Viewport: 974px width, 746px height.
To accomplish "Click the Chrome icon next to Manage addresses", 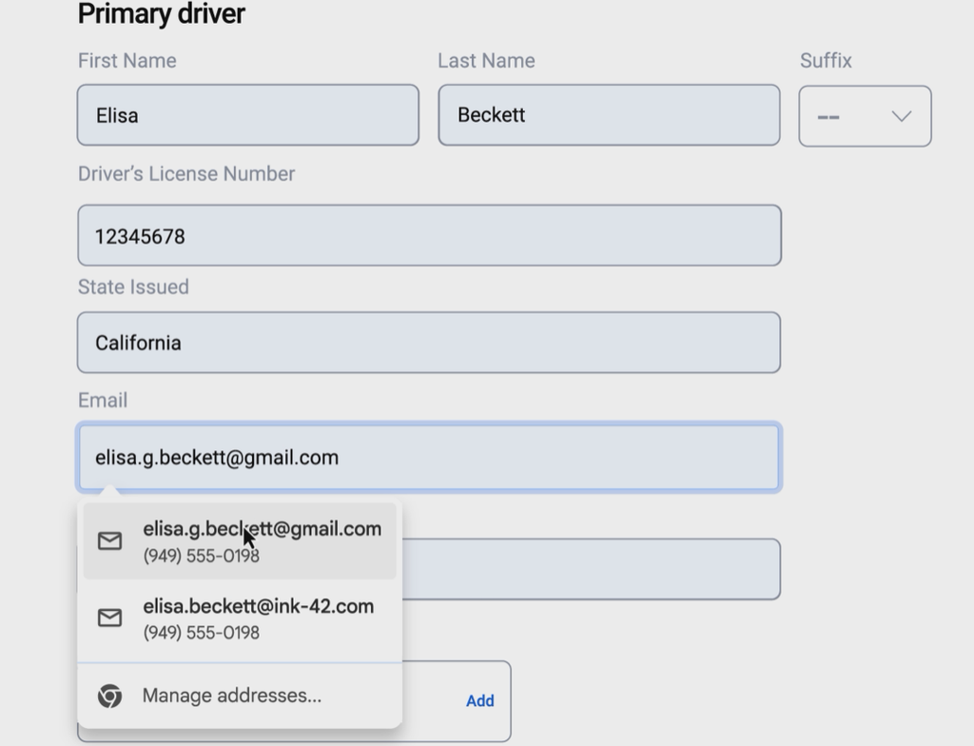I will click(x=110, y=696).
